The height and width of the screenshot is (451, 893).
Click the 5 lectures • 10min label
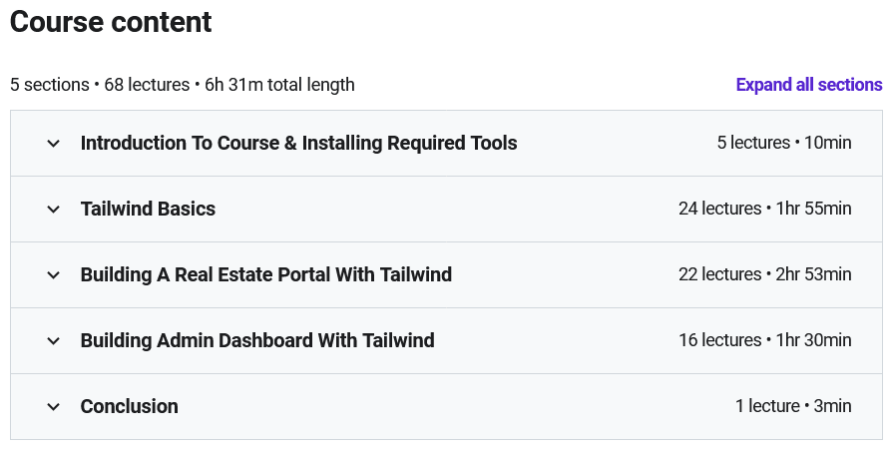[783, 143]
